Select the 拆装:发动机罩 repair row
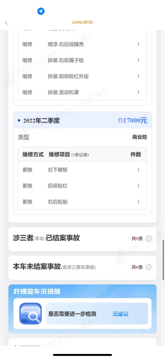Viewport: 165px width, 359px height. tap(82, 92)
